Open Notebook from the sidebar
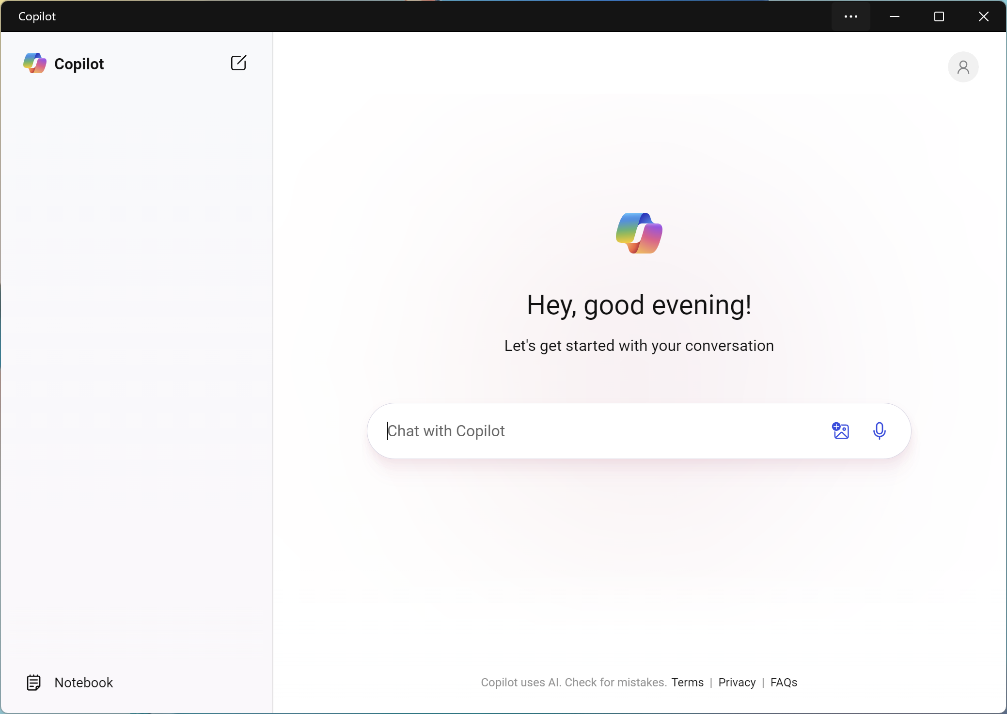Viewport: 1007px width, 714px height. pos(83,682)
